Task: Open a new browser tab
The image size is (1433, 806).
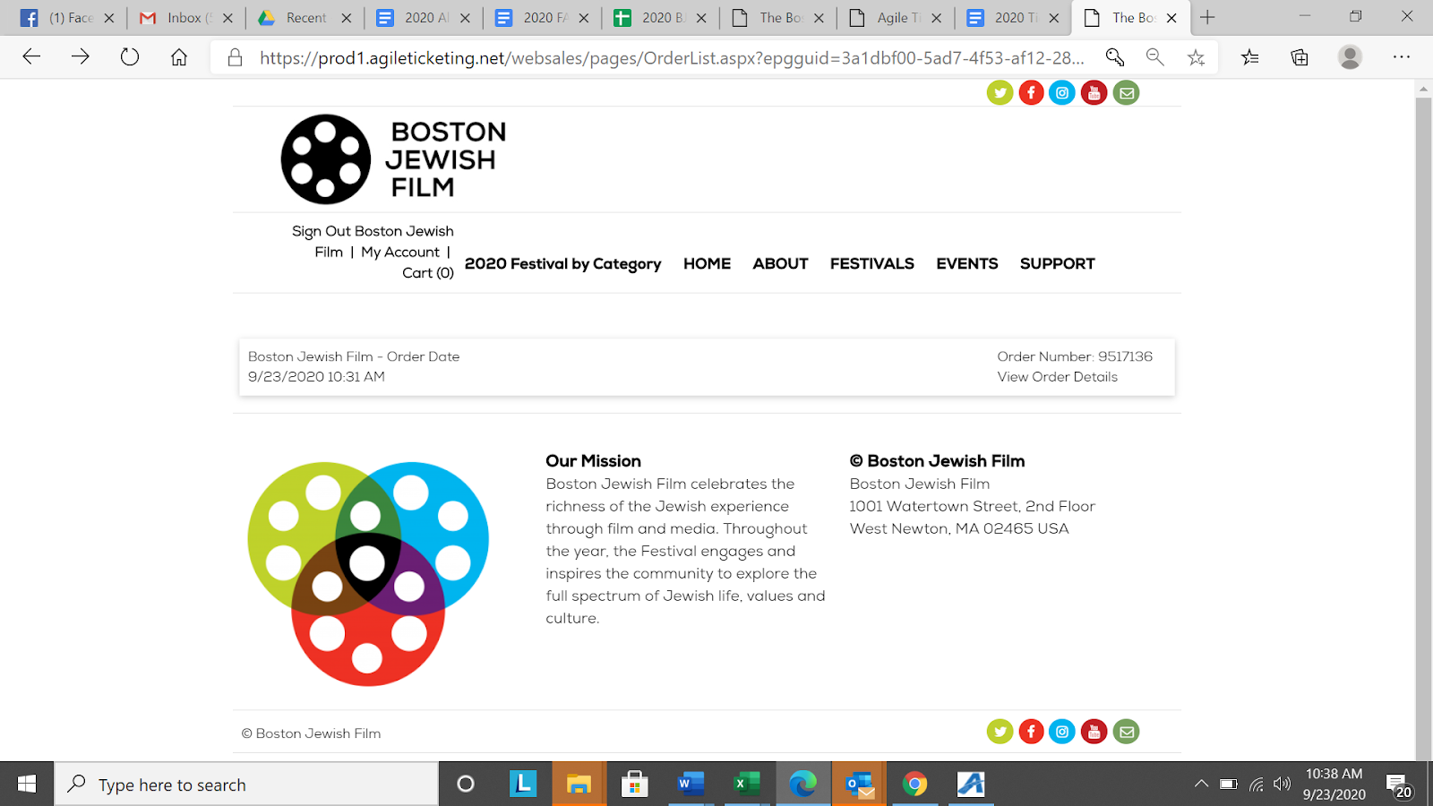Action: [x=1207, y=17]
